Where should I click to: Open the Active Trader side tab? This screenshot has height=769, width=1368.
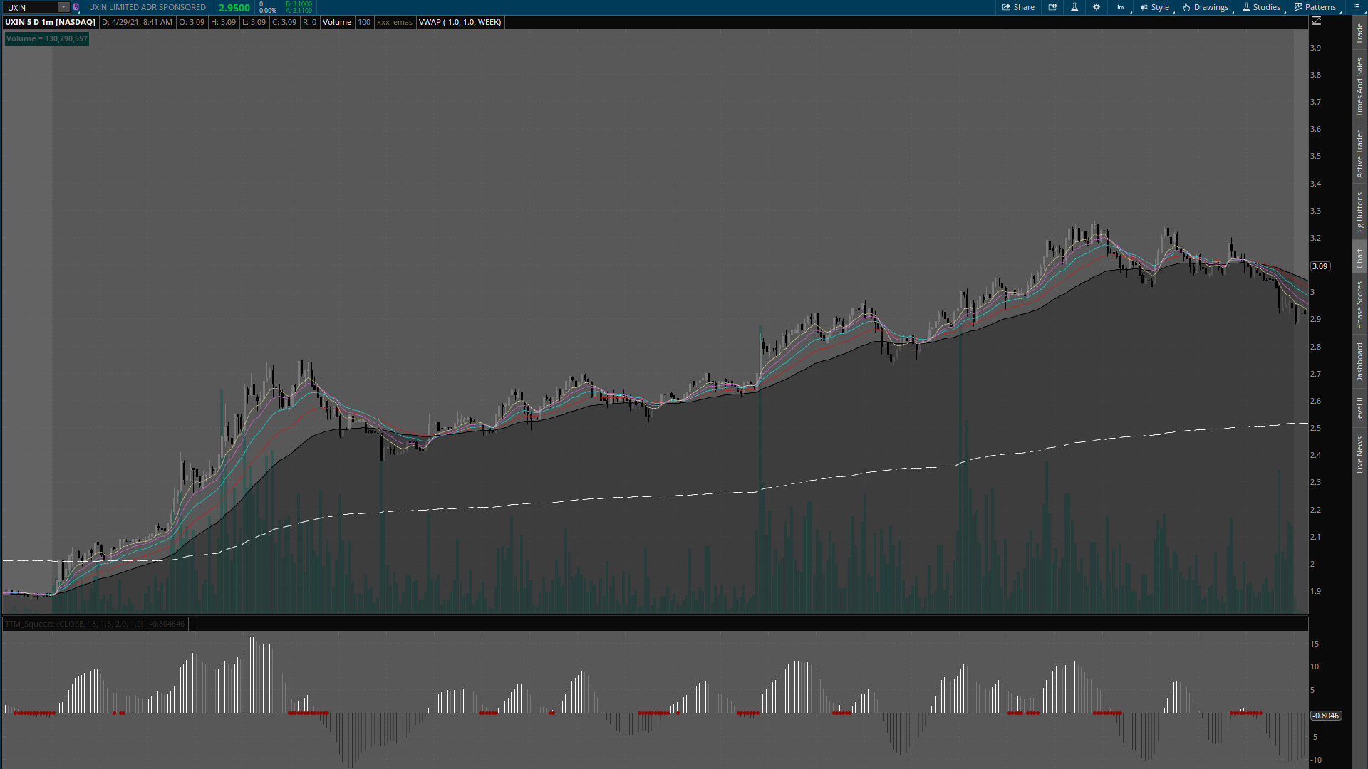[x=1359, y=154]
